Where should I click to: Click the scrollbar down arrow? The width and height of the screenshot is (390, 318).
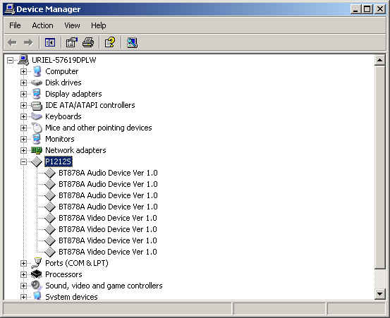tap(380, 294)
